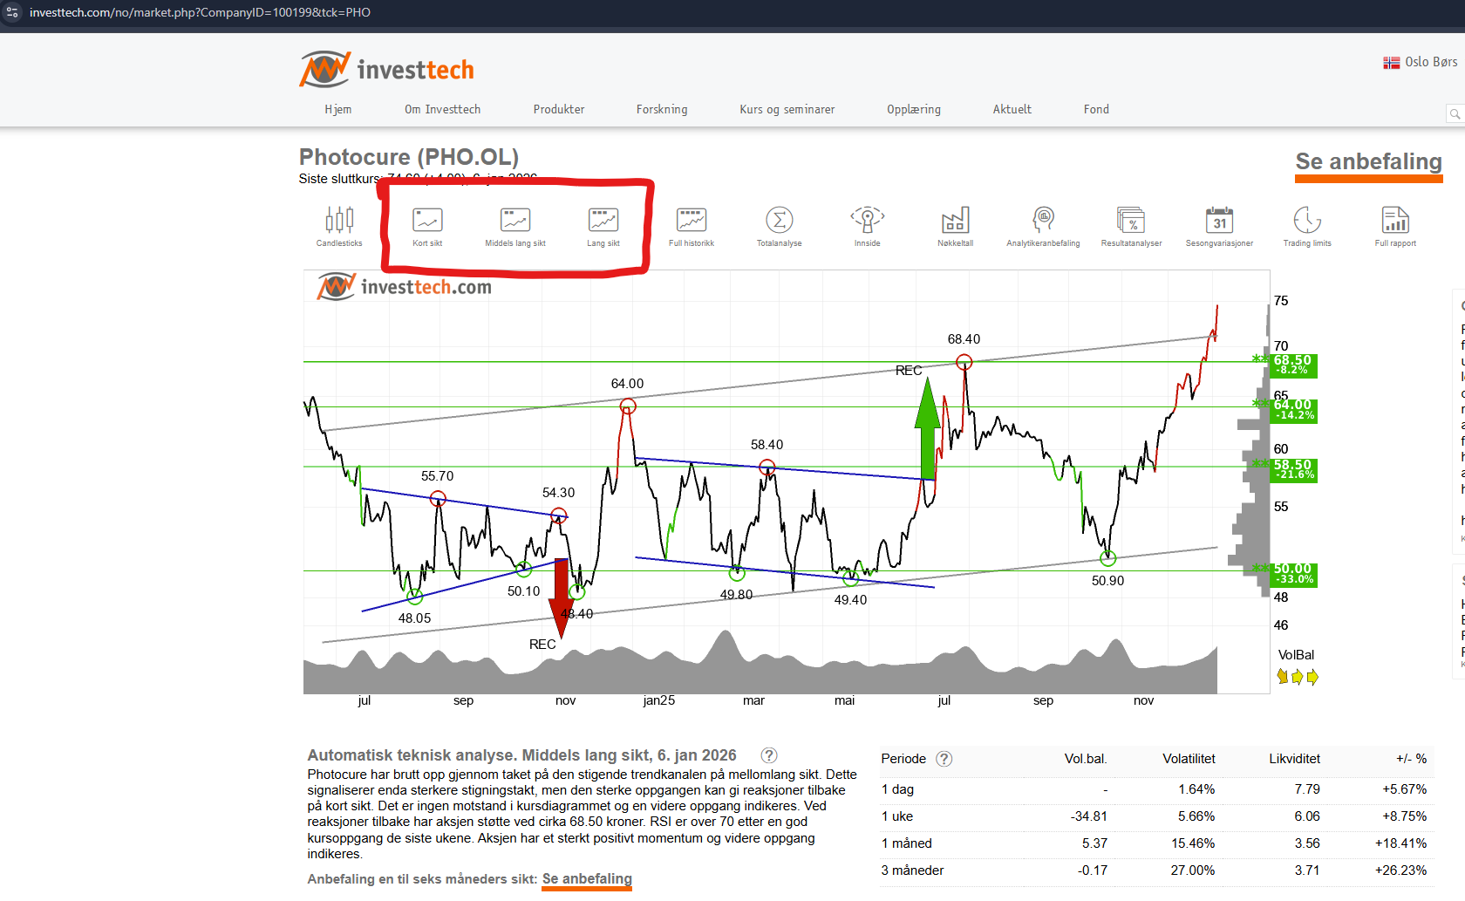Viewport: 1465px width, 901px height.
Task: Click the Middels lang sikt icon
Action: [x=515, y=226]
